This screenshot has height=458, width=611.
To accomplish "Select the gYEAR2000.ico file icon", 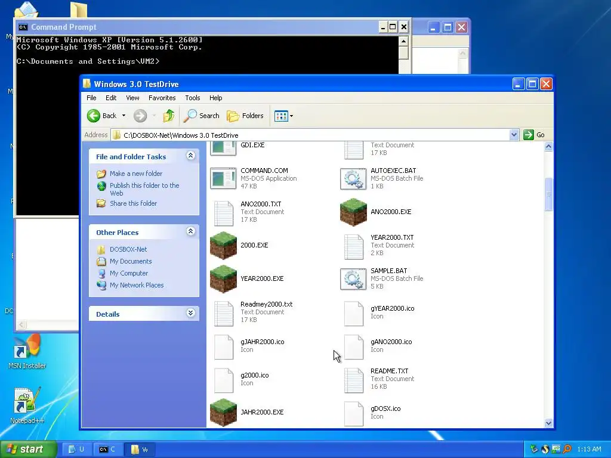I will [353, 313].
